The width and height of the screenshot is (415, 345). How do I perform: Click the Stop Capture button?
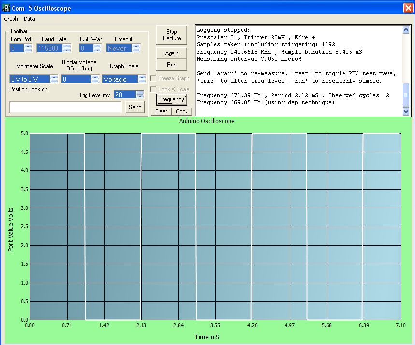tap(172, 34)
